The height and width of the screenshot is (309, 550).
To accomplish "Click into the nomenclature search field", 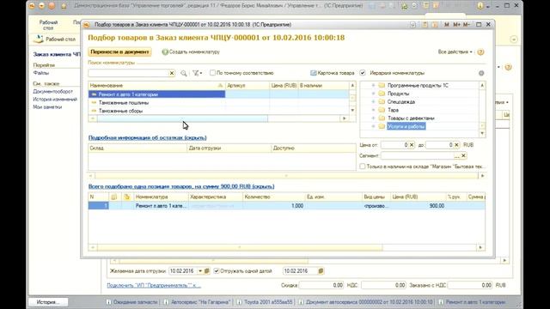I will tap(128, 73).
